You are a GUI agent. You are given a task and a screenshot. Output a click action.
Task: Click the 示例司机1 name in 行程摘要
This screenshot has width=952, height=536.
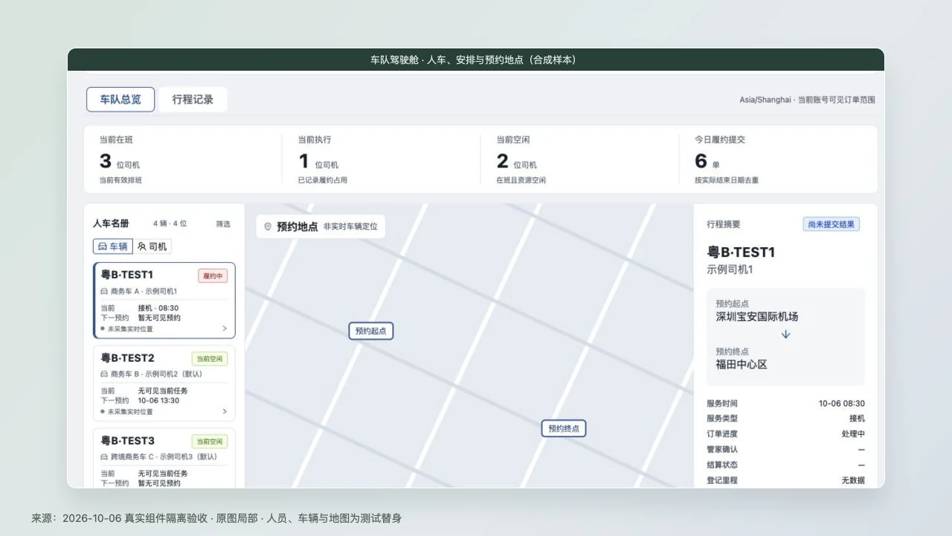(730, 270)
